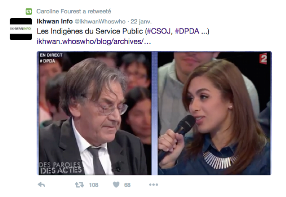Click the green retweeted indicator icon
The height and width of the screenshot is (197, 286).
coord(29,11)
